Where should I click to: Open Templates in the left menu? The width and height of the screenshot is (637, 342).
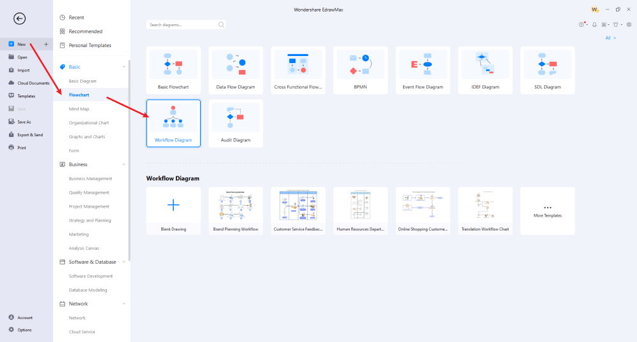click(26, 96)
